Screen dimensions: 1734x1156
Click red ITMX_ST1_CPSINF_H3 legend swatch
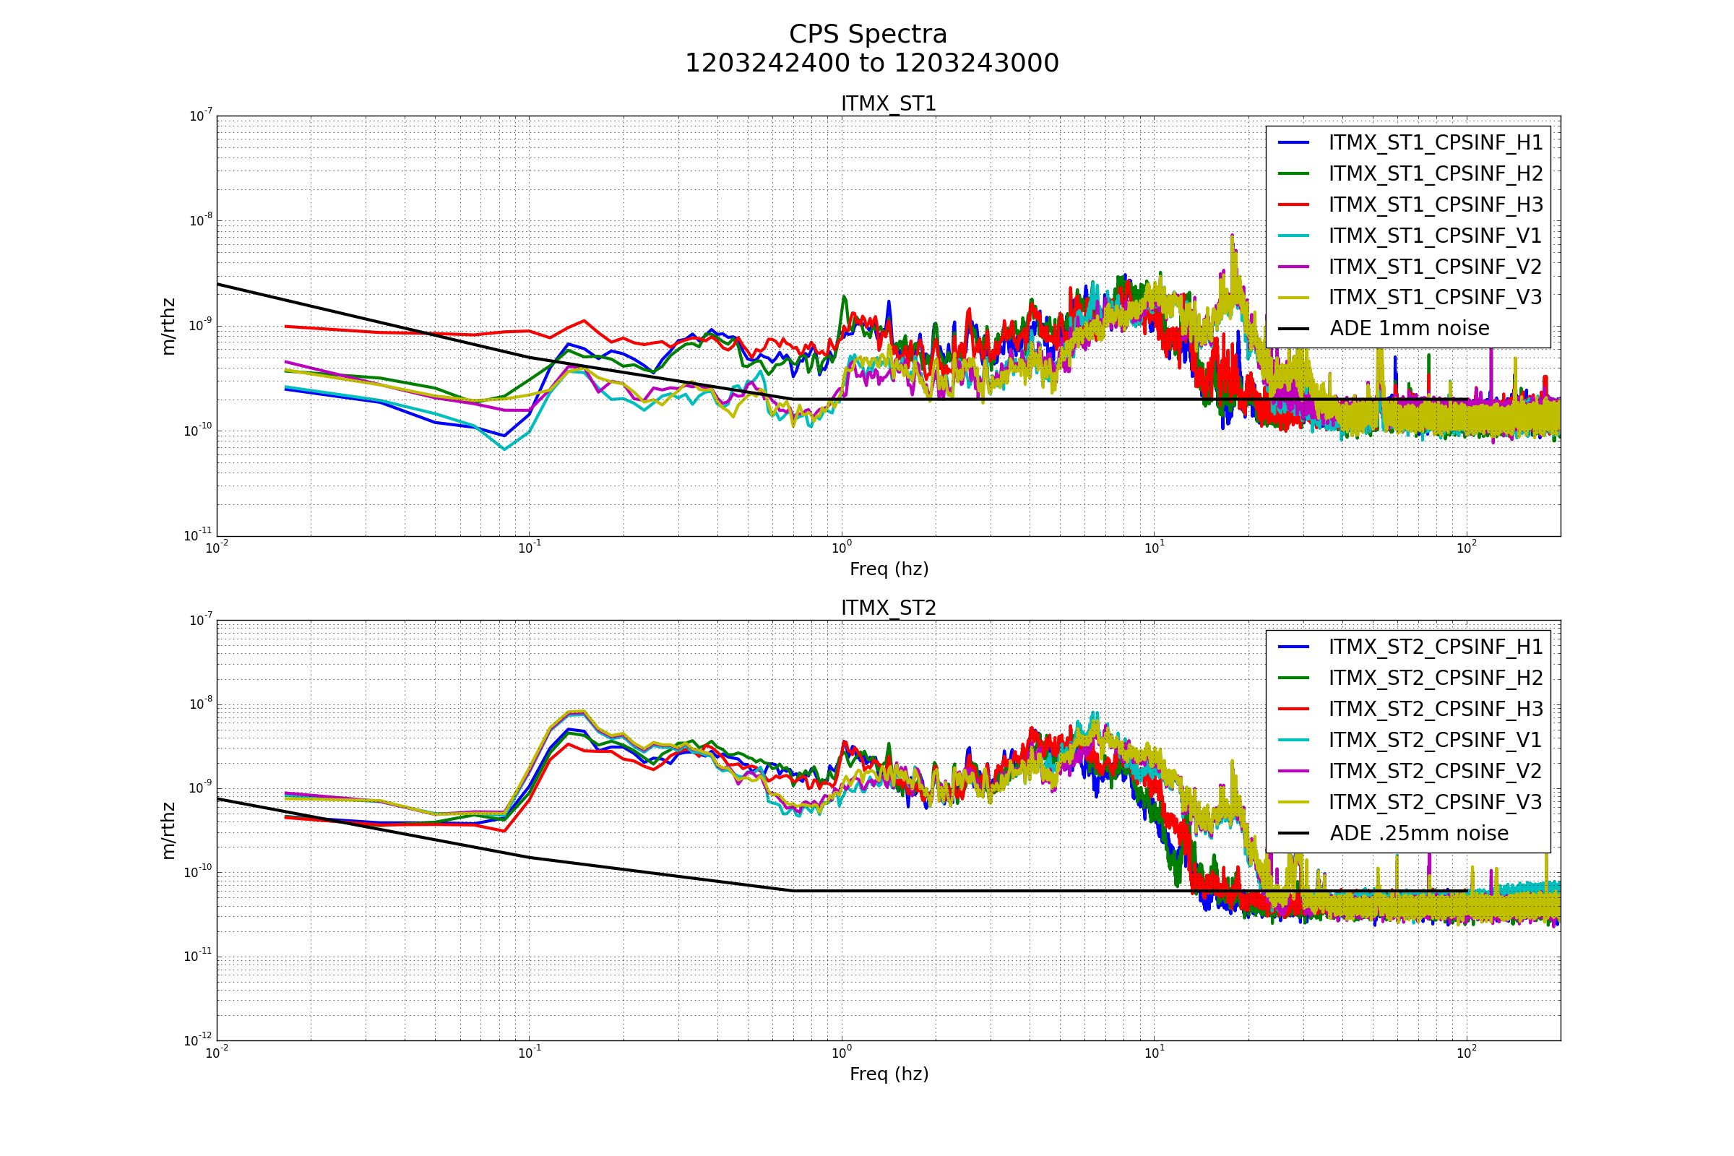coord(1293,205)
